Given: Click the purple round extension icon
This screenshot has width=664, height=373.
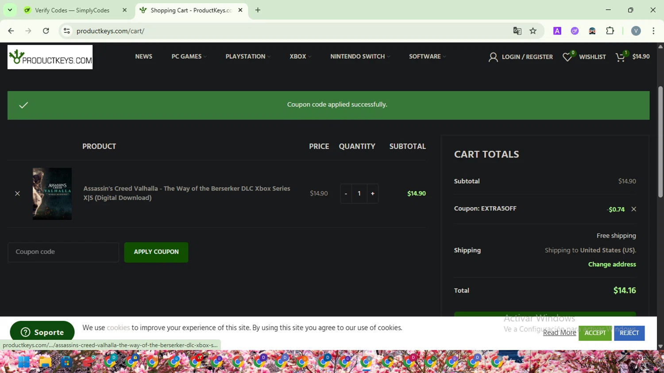Looking at the screenshot, I should [x=575, y=31].
